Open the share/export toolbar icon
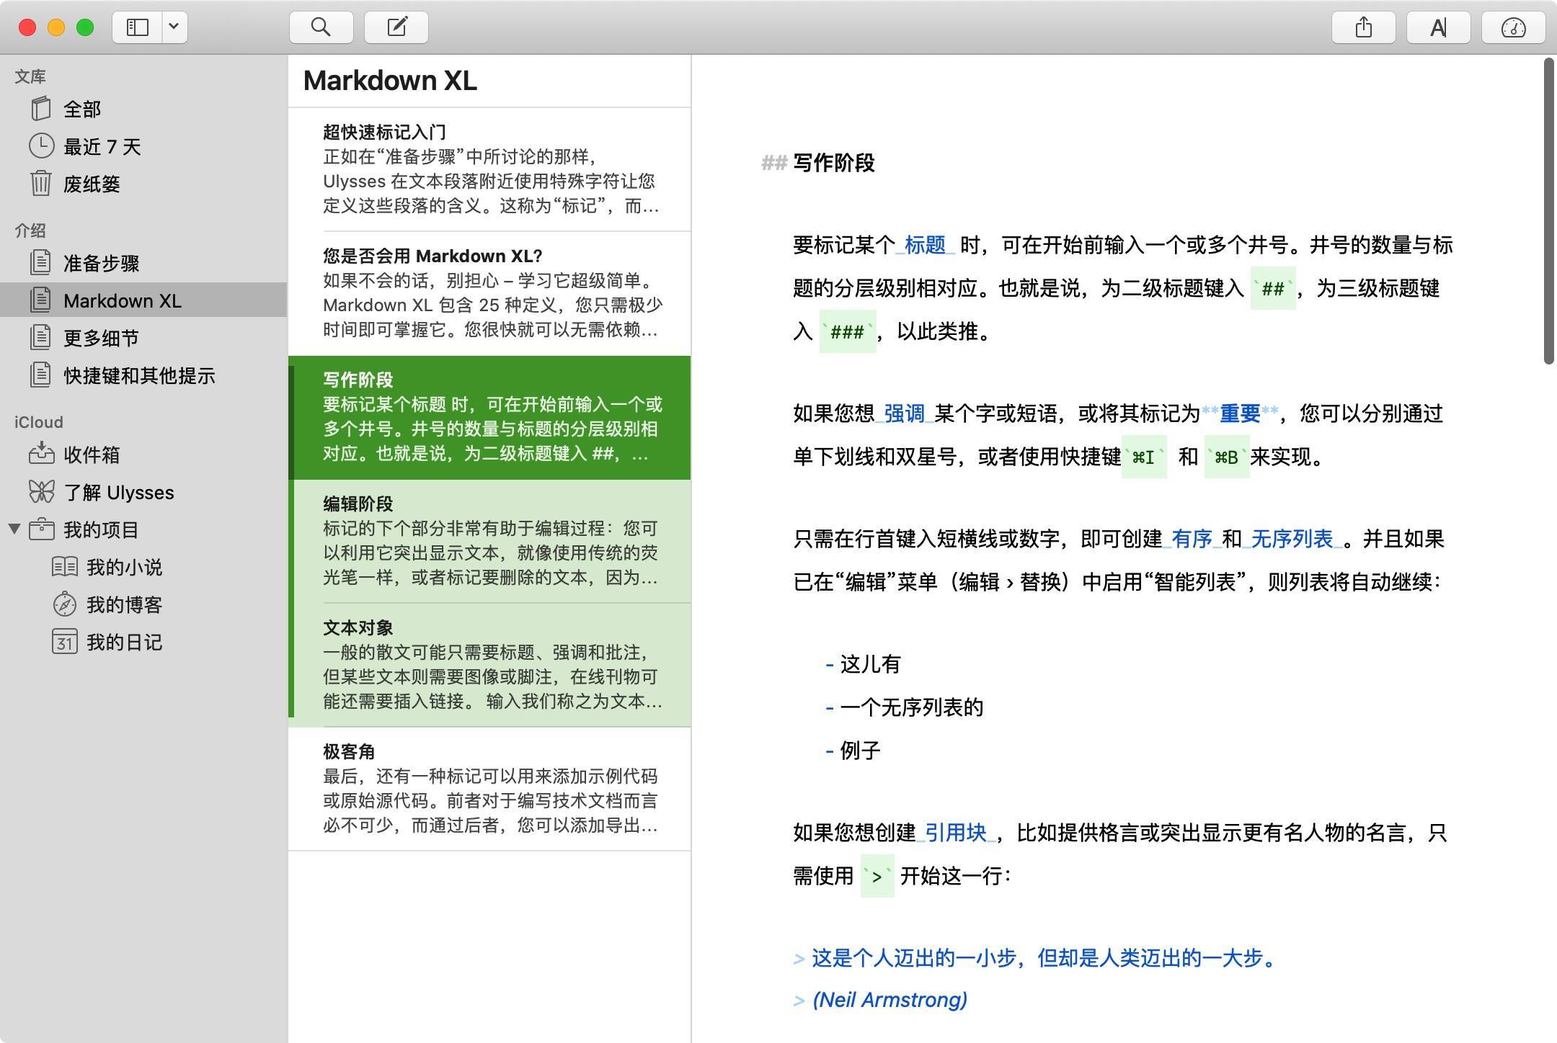This screenshot has width=1557, height=1043. coord(1363,27)
